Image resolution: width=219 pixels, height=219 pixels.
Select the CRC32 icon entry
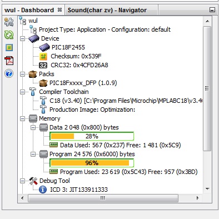coord(43,65)
